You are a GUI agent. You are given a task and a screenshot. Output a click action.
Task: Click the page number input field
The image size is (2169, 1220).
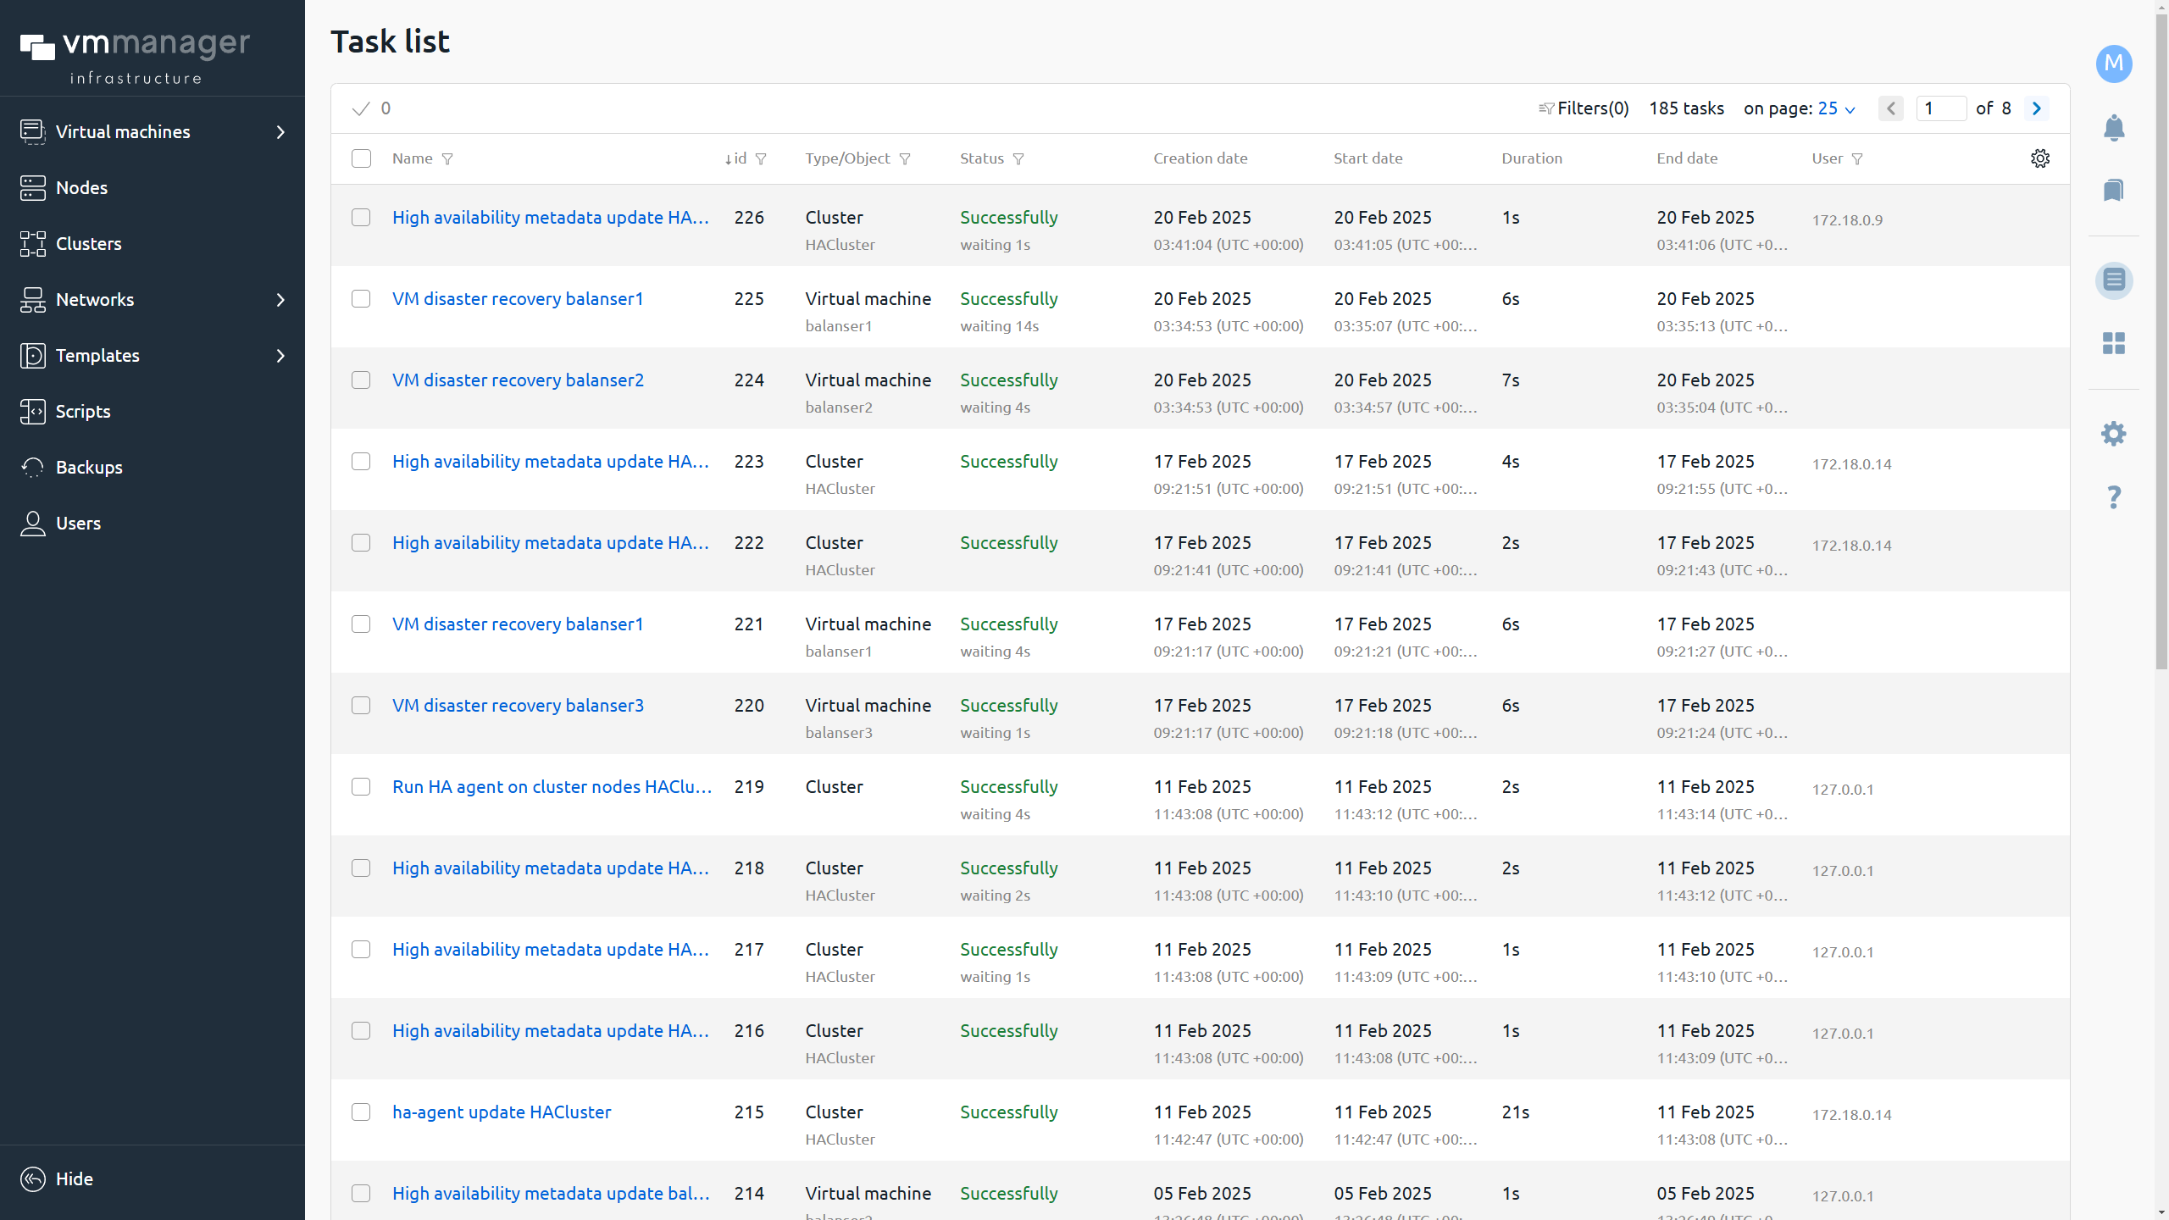click(x=1941, y=108)
